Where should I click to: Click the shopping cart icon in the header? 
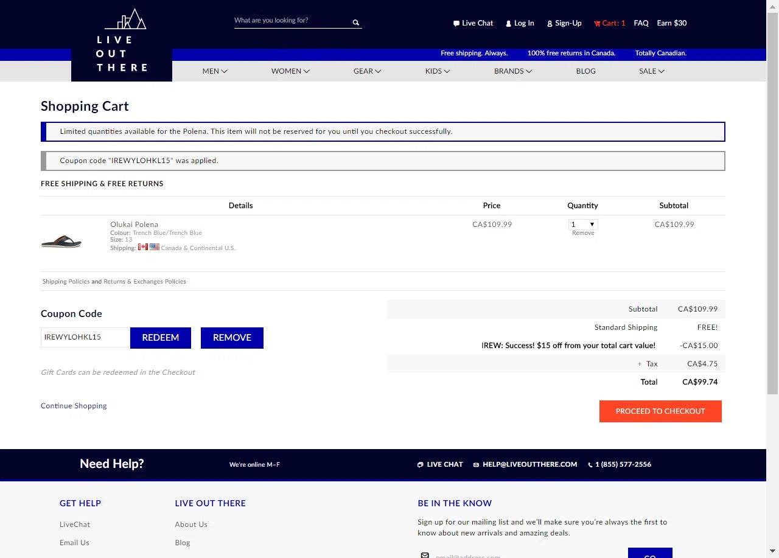pos(597,24)
